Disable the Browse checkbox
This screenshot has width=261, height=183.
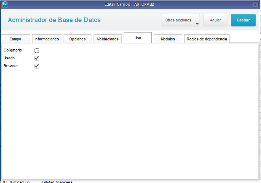coord(37,66)
